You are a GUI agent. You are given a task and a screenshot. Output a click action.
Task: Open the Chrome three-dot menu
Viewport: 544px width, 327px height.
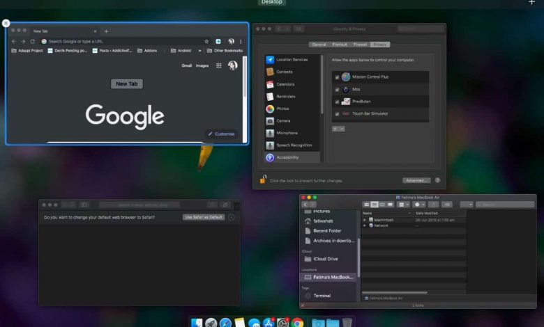point(241,42)
